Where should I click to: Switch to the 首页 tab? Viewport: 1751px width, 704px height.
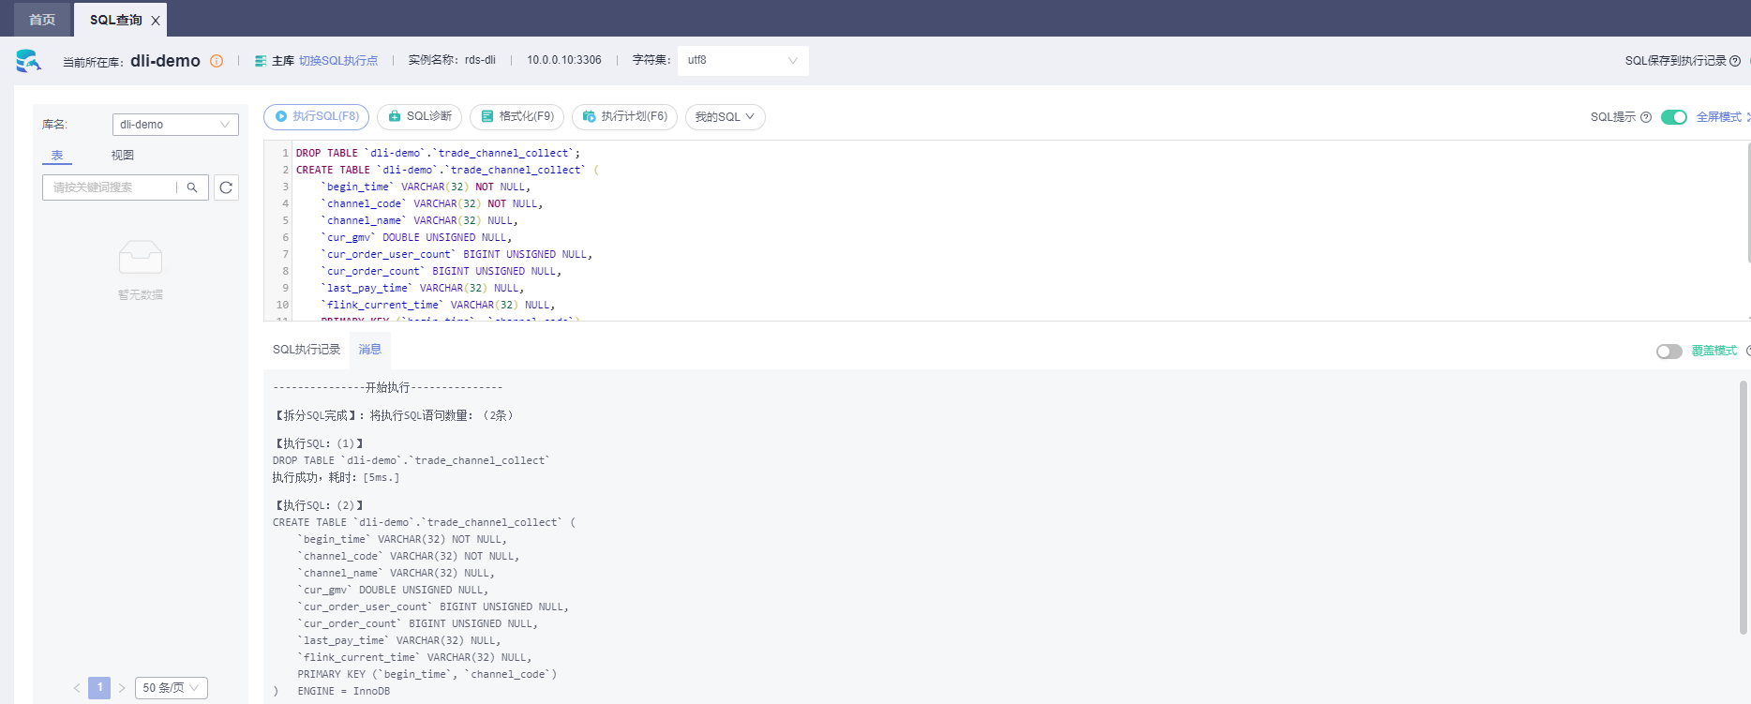click(x=42, y=20)
